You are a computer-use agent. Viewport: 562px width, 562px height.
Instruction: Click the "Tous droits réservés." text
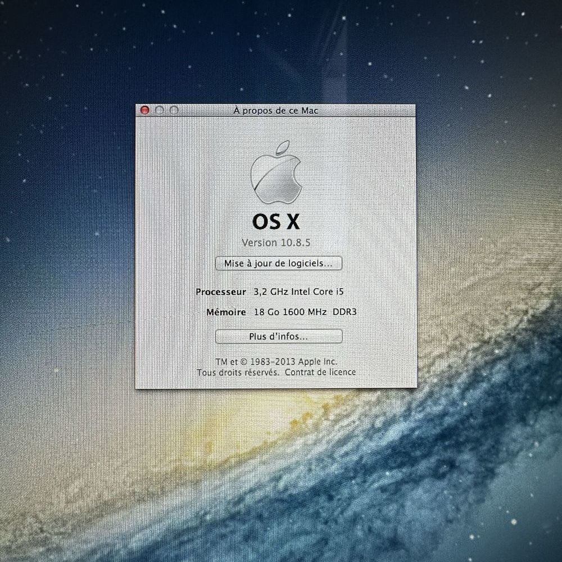[238, 373]
